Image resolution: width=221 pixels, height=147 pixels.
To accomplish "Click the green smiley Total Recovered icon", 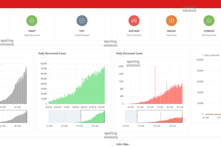I will 209,21.
